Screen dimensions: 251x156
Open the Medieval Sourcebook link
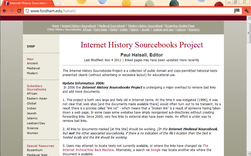coord(112,26)
